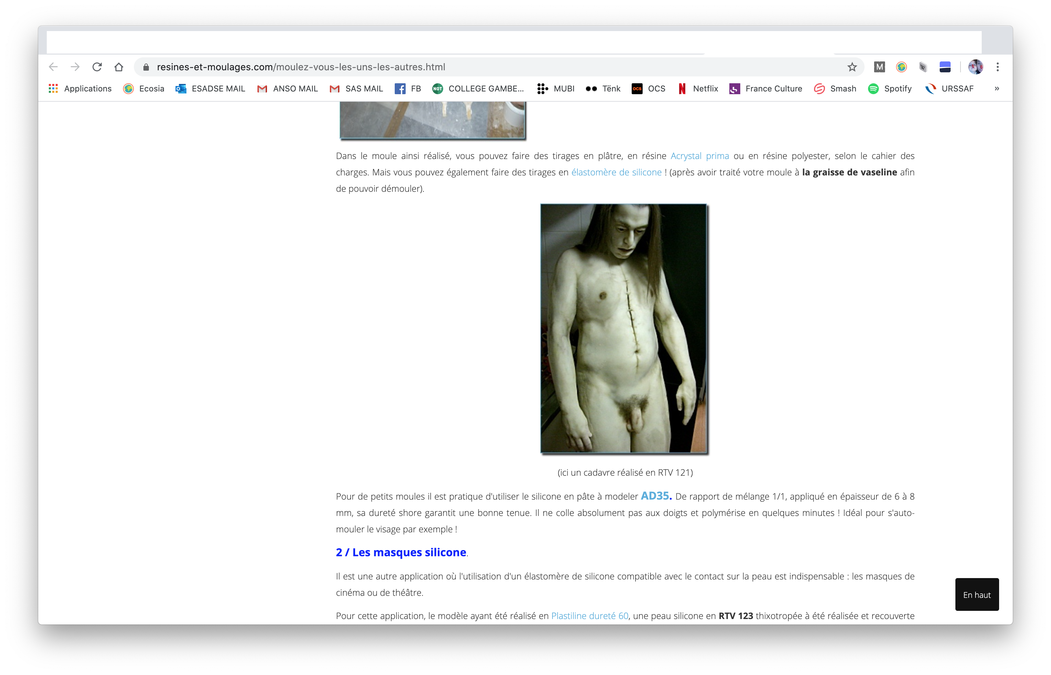1051x675 pixels.
Task: Open the user profile avatar
Action: point(976,67)
